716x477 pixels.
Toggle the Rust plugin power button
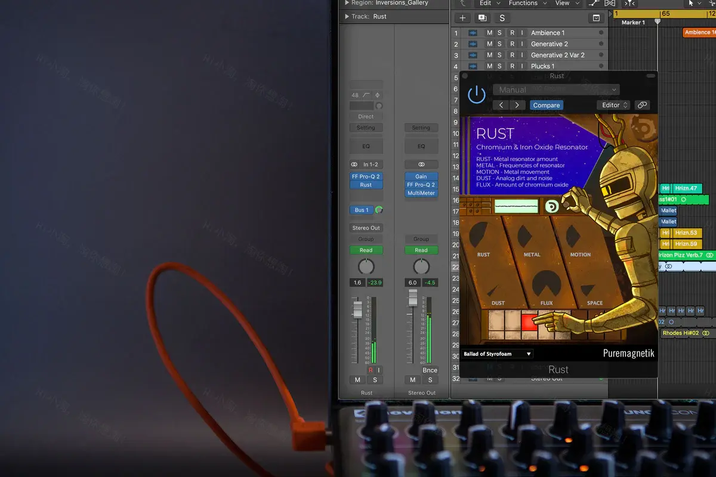coord(477,94)
